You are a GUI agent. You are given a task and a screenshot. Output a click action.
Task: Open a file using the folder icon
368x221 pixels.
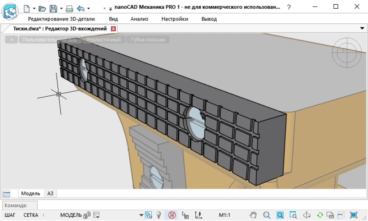point(42,8)
